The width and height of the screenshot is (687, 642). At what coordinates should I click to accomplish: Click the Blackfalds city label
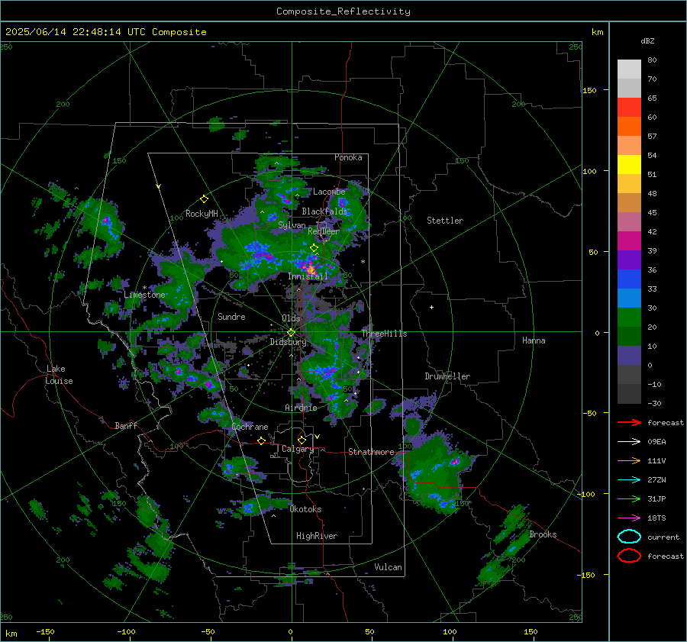coord(324,211)
